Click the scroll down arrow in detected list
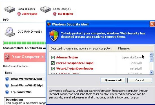155x105 pixels. (151, 72)
